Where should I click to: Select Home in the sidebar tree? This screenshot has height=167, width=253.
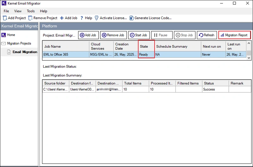(11, 35)
